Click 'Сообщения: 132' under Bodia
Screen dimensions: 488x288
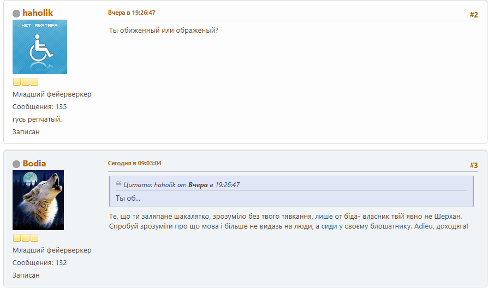[x=39, y=263]
